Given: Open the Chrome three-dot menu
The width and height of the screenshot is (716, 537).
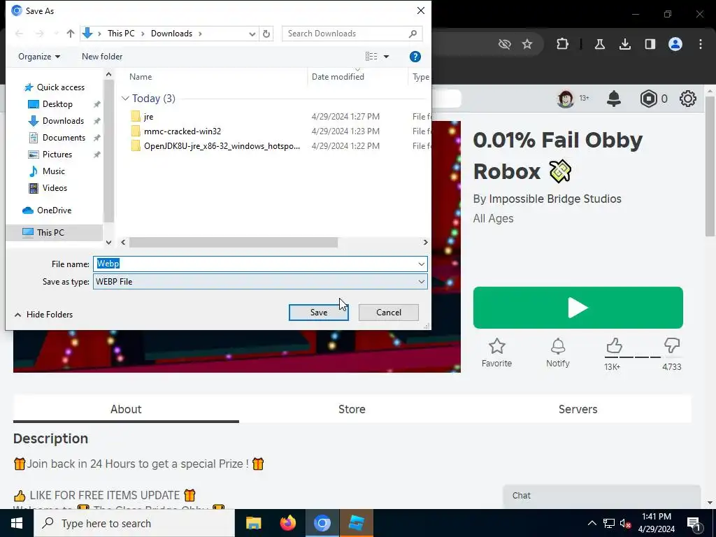Looking at the screenshot, I should (701, 44).
